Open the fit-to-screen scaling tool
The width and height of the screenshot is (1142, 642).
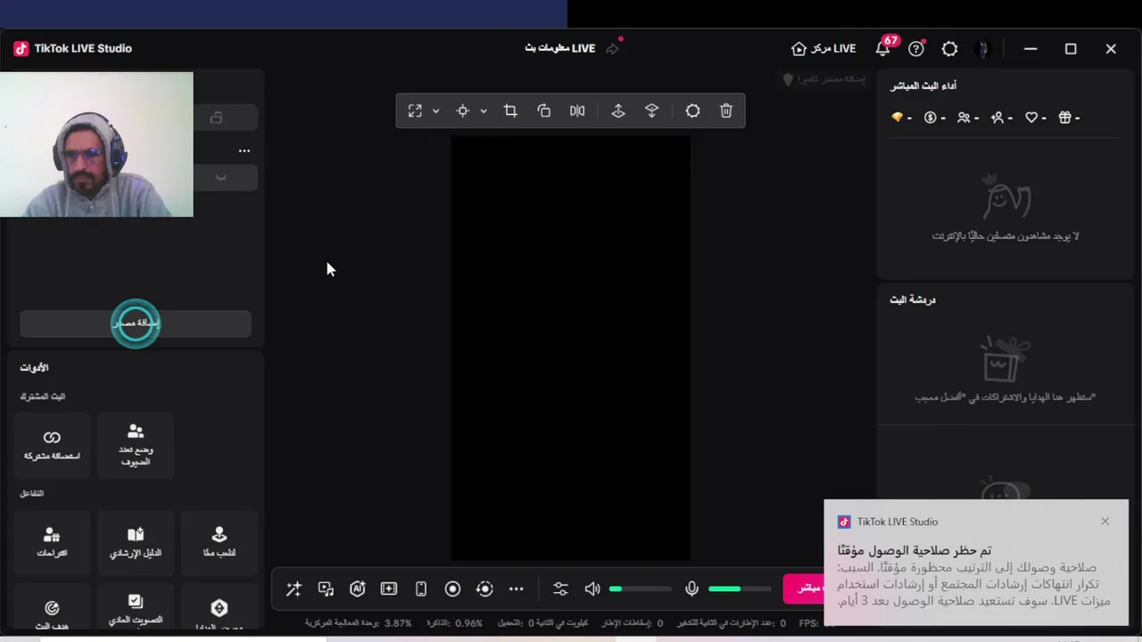coord(415,111)
